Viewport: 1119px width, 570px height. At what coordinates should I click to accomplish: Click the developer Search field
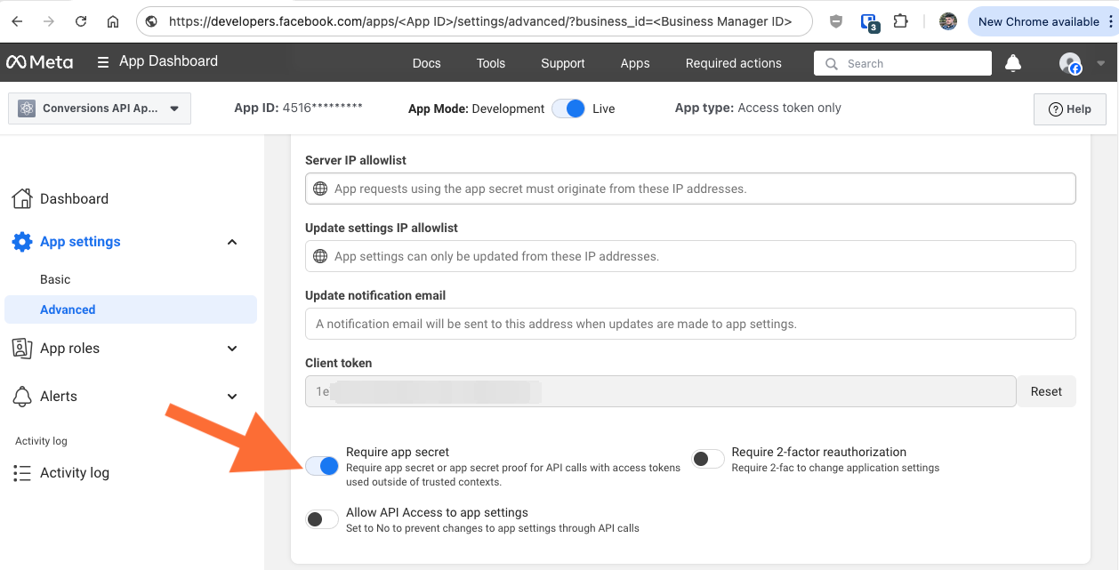point(902,63)
